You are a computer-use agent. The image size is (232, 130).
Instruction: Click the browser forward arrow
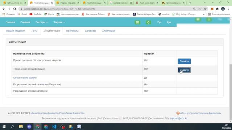(x=9, y=9)
